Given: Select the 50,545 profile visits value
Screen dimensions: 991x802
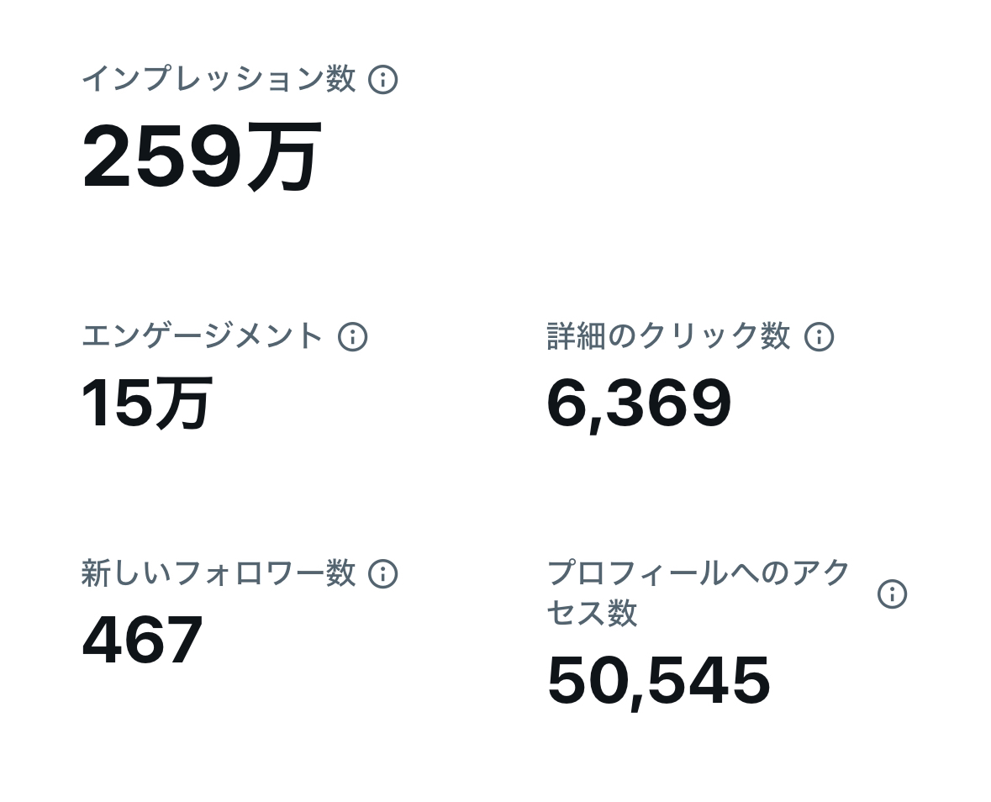Looking at the screenshot, I should pyautogui.click(x=658, y=680).
